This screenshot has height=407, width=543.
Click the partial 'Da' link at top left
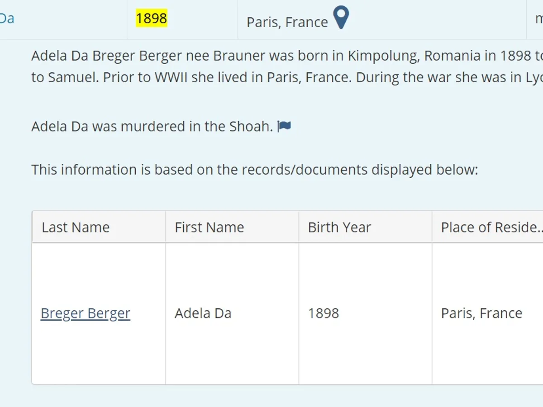pos(7,19)
